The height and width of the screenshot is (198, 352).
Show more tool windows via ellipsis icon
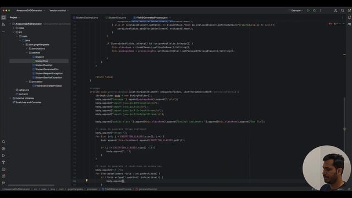click(4, 31)
